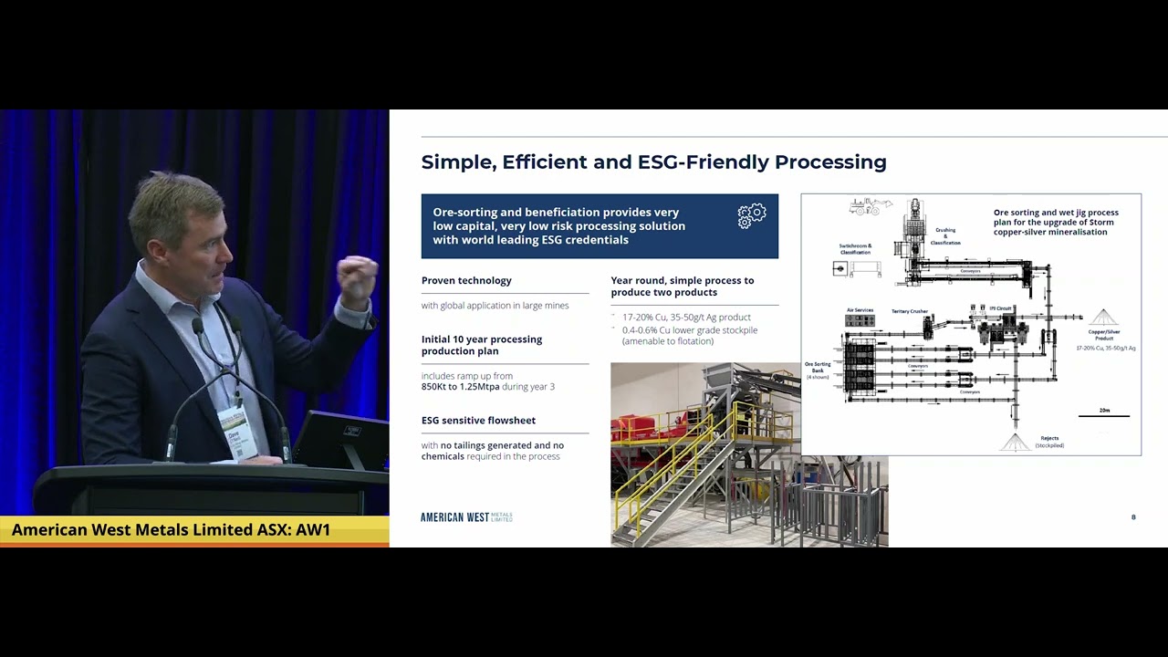
Task: Click the slide page number 8
Action: tap(1133, 517)
